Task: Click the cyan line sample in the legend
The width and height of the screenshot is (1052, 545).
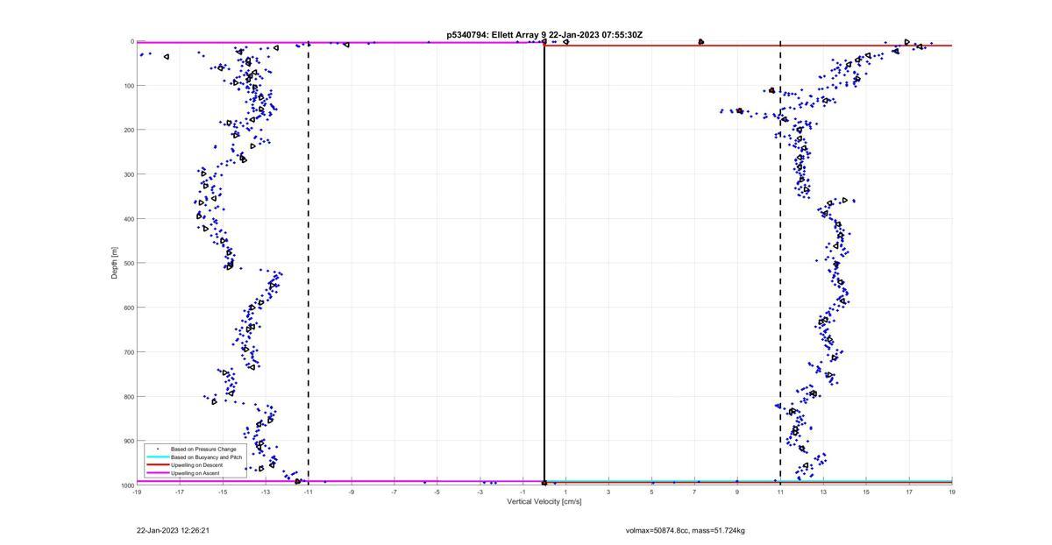Action: point(157,457)
